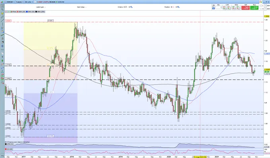Click the green wavy channel tool
270x158 pixels.
click(2, 35)
